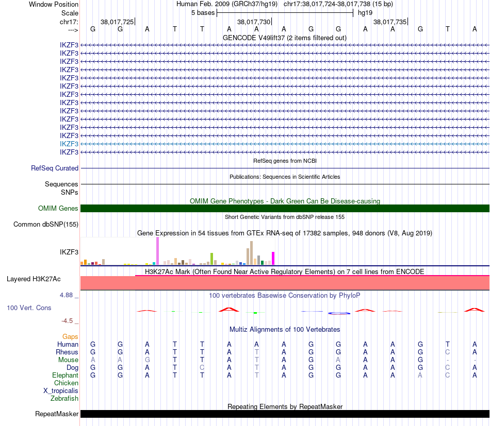This screenshot has width=490, height=426.
Task: Open the 'RefSeq genes from NCBI' track title
Action: [285, 161]
